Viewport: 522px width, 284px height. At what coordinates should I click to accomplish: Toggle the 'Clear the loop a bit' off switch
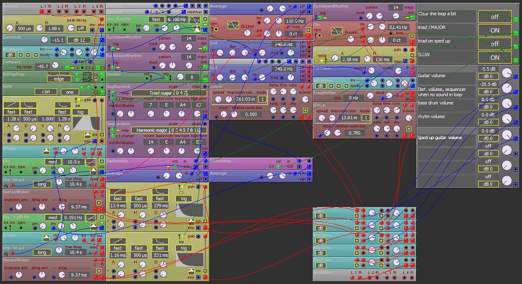click(495, 17)
